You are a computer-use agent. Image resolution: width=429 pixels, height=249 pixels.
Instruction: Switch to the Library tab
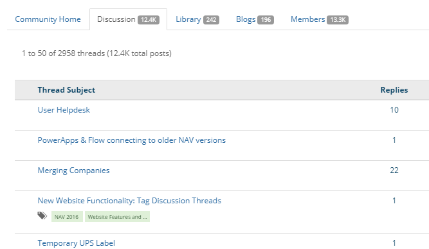197,19
